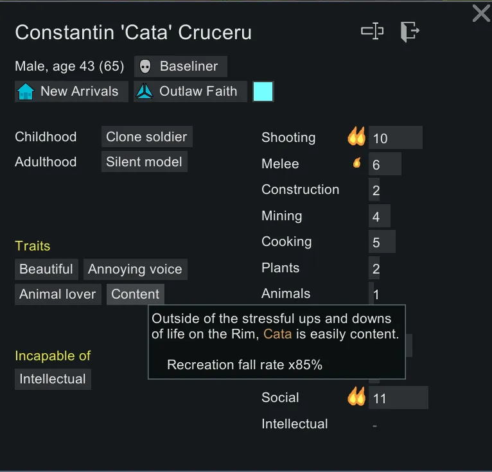Pick the cyan favorite color swatch
The image size is (492, 472).
click(x=263, y=91)
